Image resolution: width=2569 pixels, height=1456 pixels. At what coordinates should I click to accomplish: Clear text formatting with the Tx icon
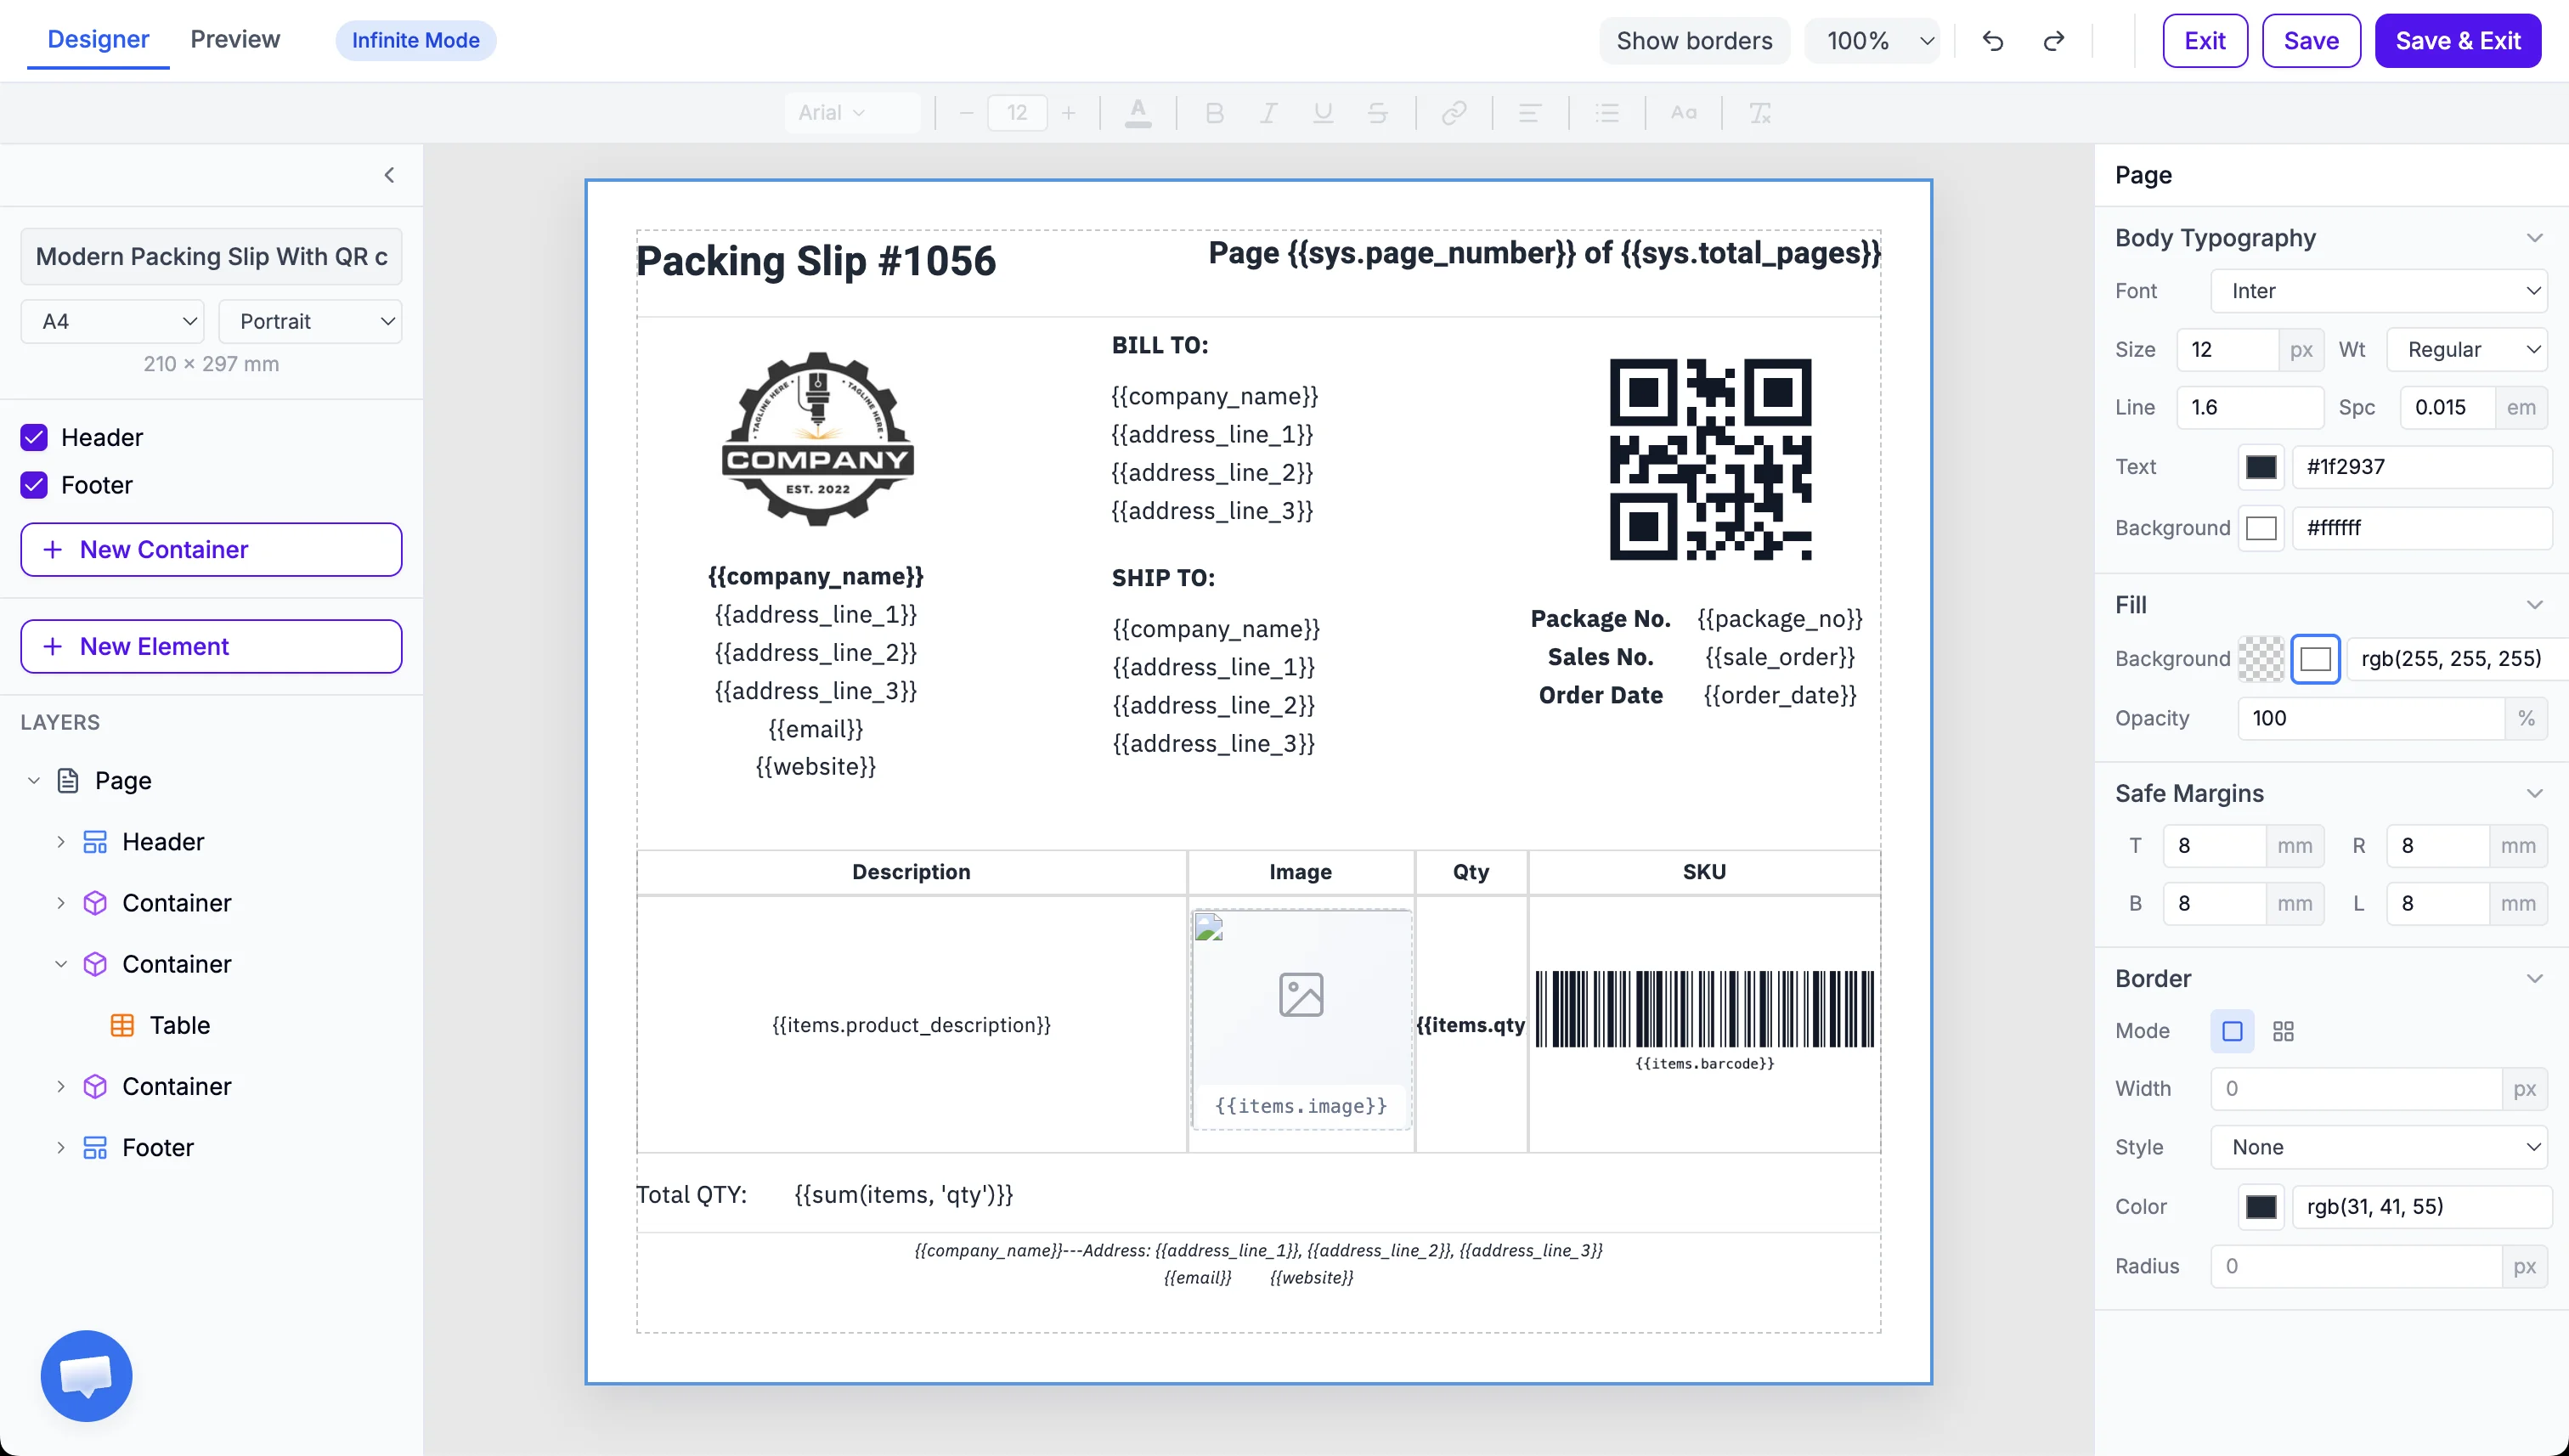click(1759, 112)
